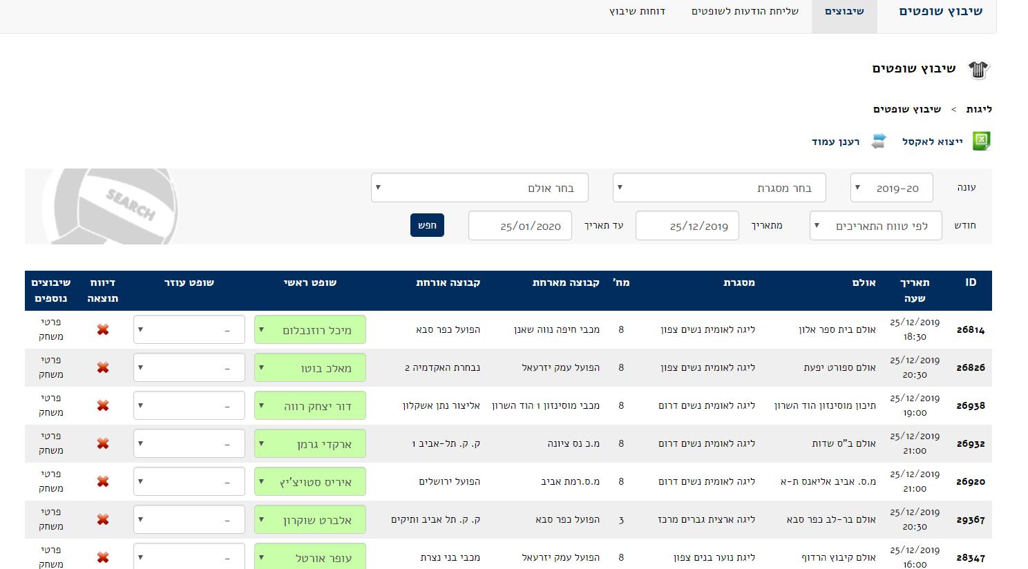Click red X result report for game 26826
The width and height of the screenshot is (1028, 569).
coord(103,367)
